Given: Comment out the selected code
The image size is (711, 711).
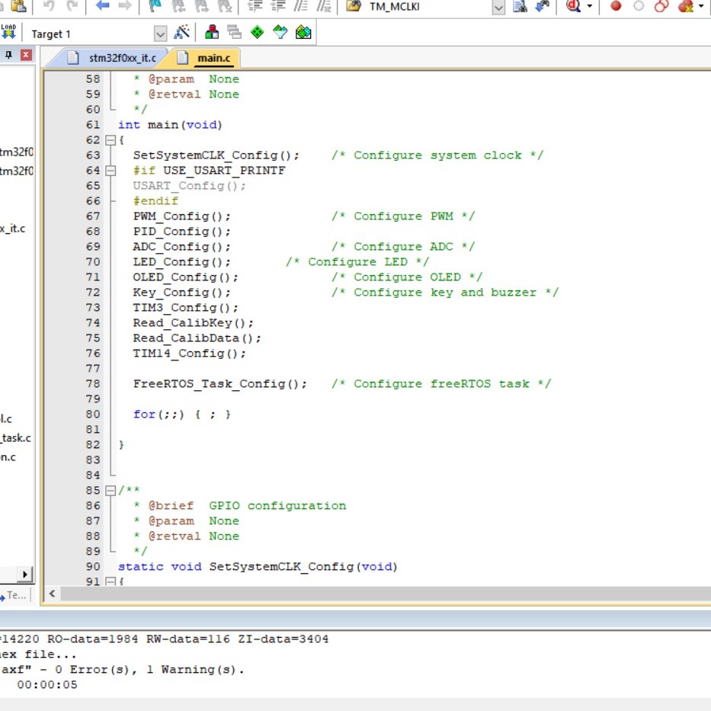Looking at the screenshot, I should (300, 6).
